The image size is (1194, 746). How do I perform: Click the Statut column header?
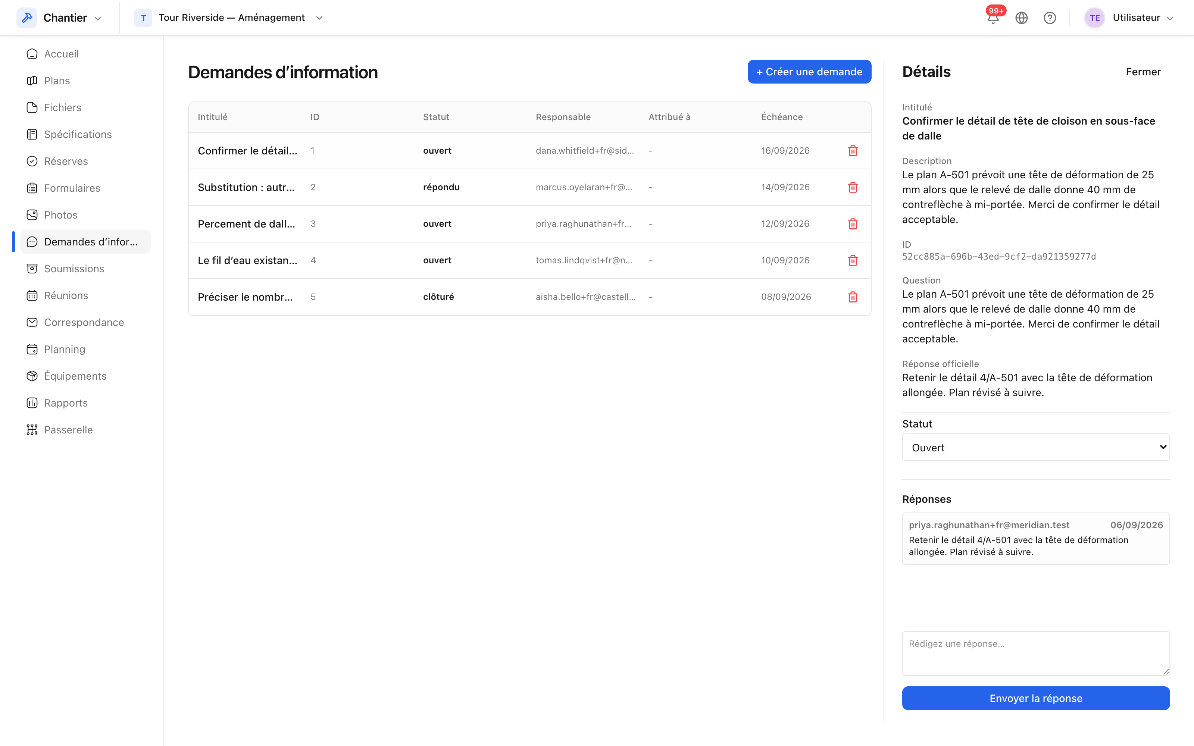point(436,117)
